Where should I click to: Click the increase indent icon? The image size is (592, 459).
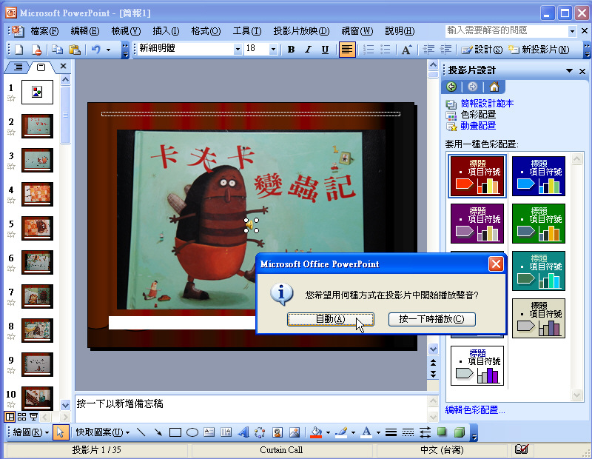pos(445,50)
